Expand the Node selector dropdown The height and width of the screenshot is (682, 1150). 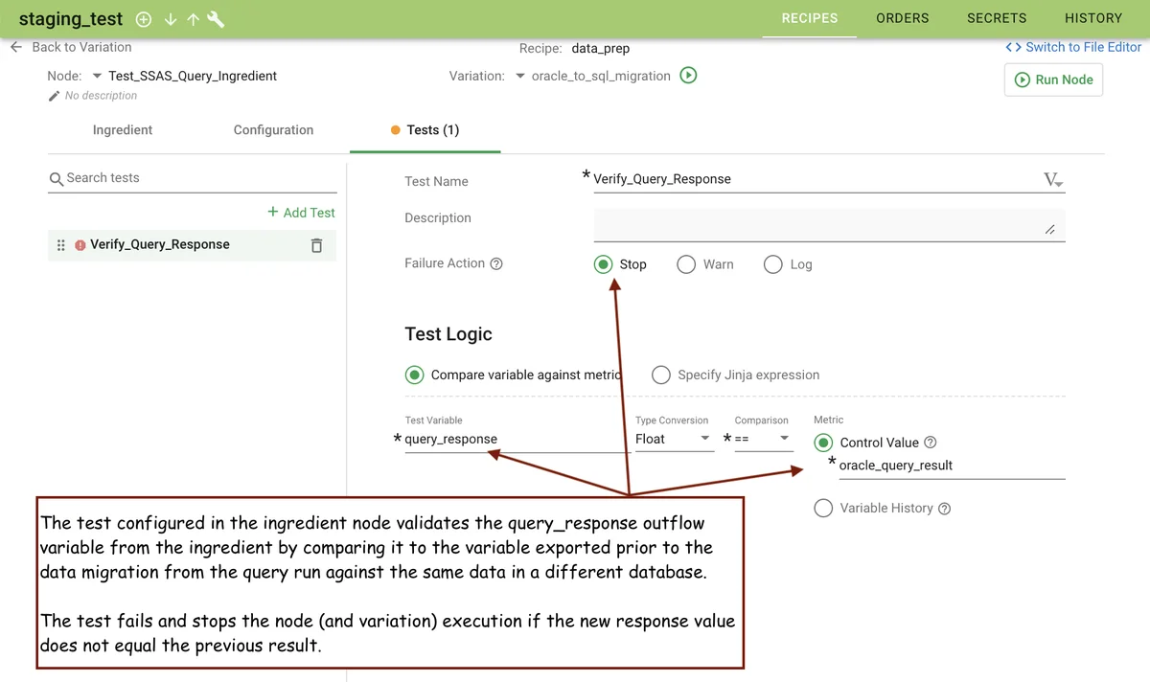point(97,77)
